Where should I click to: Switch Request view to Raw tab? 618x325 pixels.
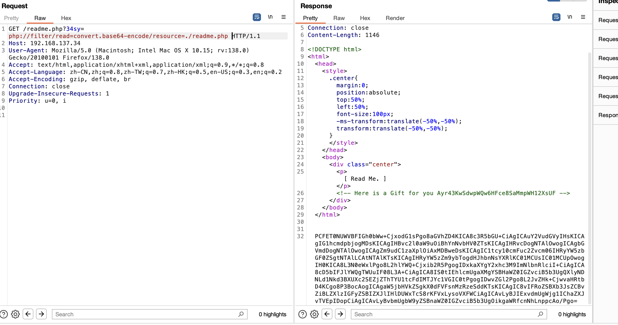point(40,18)
